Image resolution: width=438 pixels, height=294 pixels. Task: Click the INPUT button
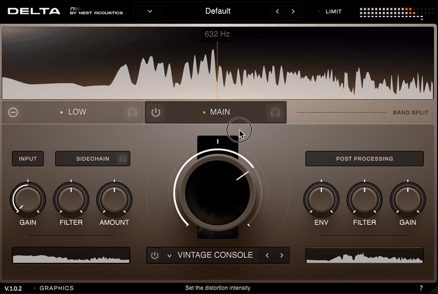click(28, 158)
